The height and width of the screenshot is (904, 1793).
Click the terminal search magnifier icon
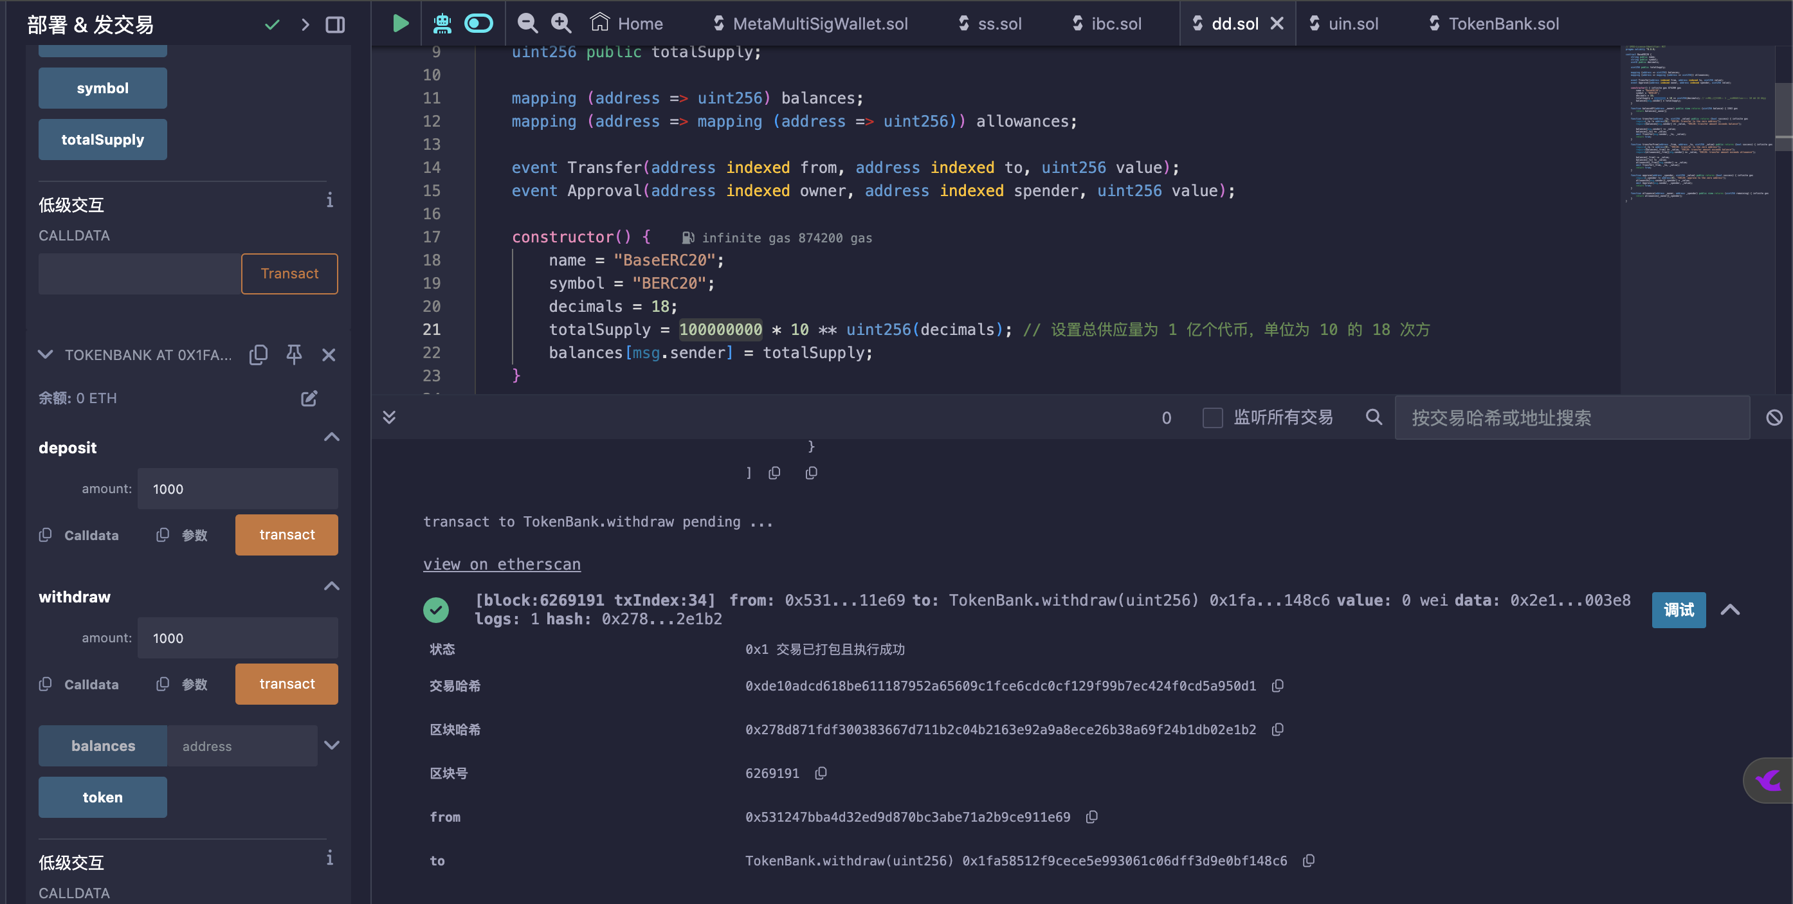(1373, 417)
